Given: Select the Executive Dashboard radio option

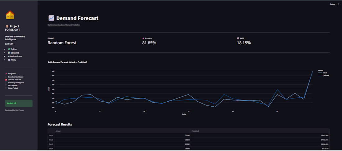Looking at the screenshot, I should 6,77.
